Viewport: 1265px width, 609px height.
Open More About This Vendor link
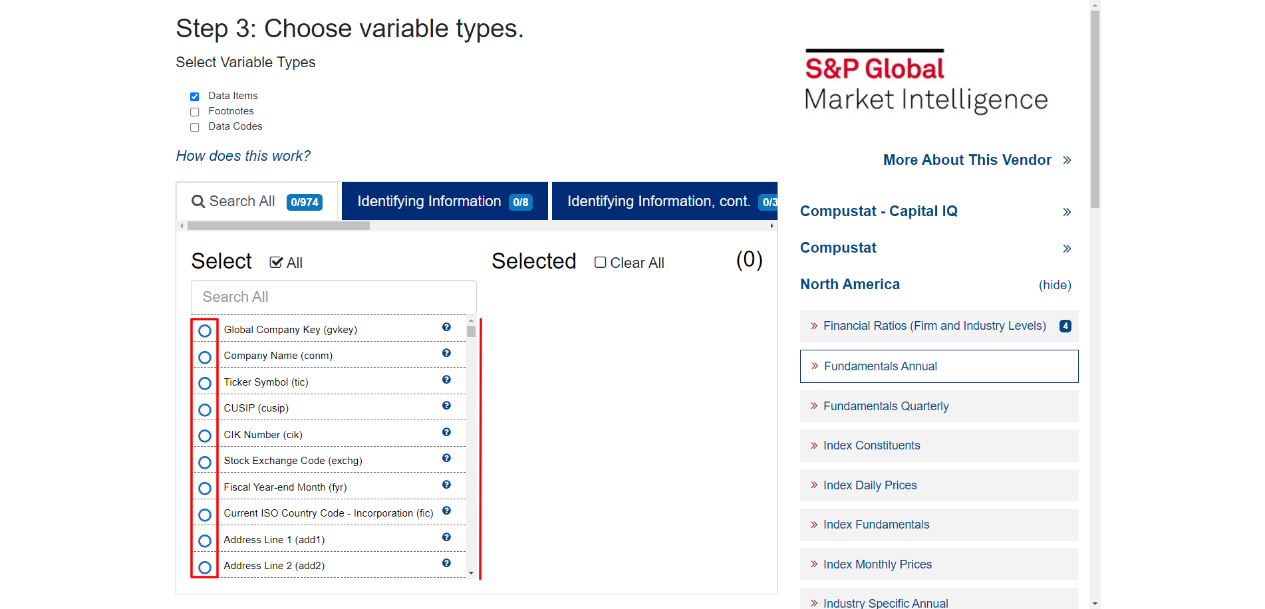coord(967,160)
